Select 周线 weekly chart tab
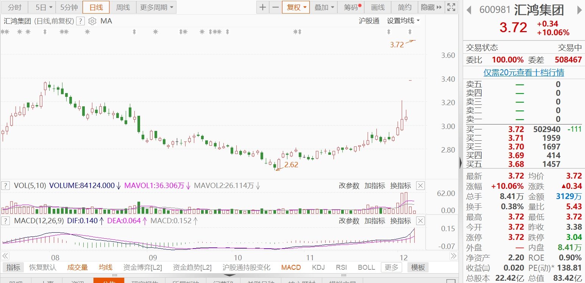Viewport: 585px width, 283px height. click(x=123, y=7)
